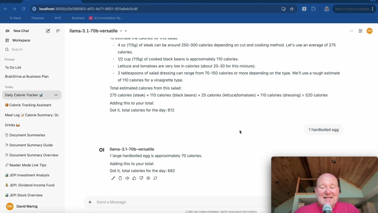378x213 pixels.
Task: Click the New Chrome available button
Action: tap(352, 9)
